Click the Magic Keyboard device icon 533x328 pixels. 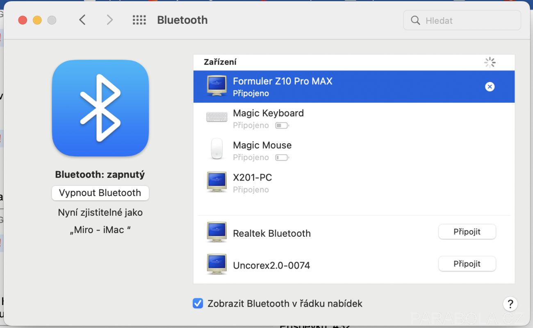coord(217,118)
